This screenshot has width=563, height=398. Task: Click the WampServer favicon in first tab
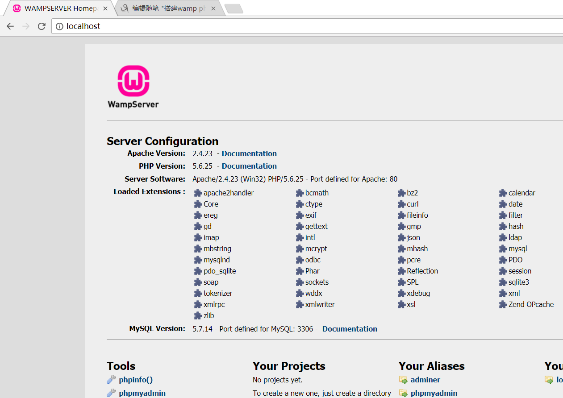(x=17, y=8)
